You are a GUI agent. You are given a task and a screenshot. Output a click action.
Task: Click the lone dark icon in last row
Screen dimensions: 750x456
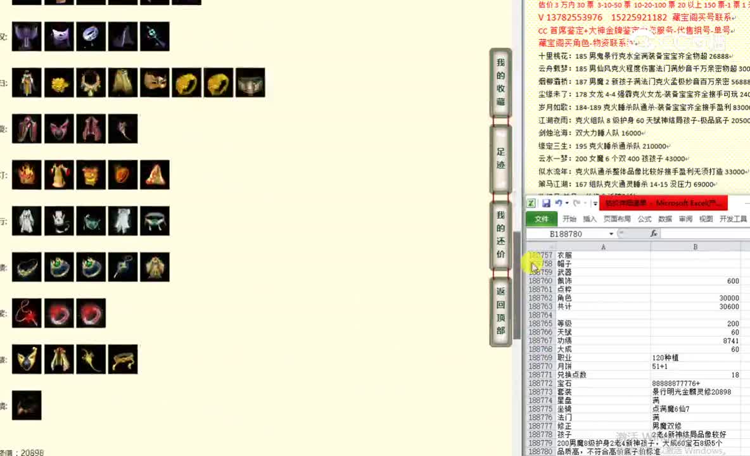click(x=27, y=405)
